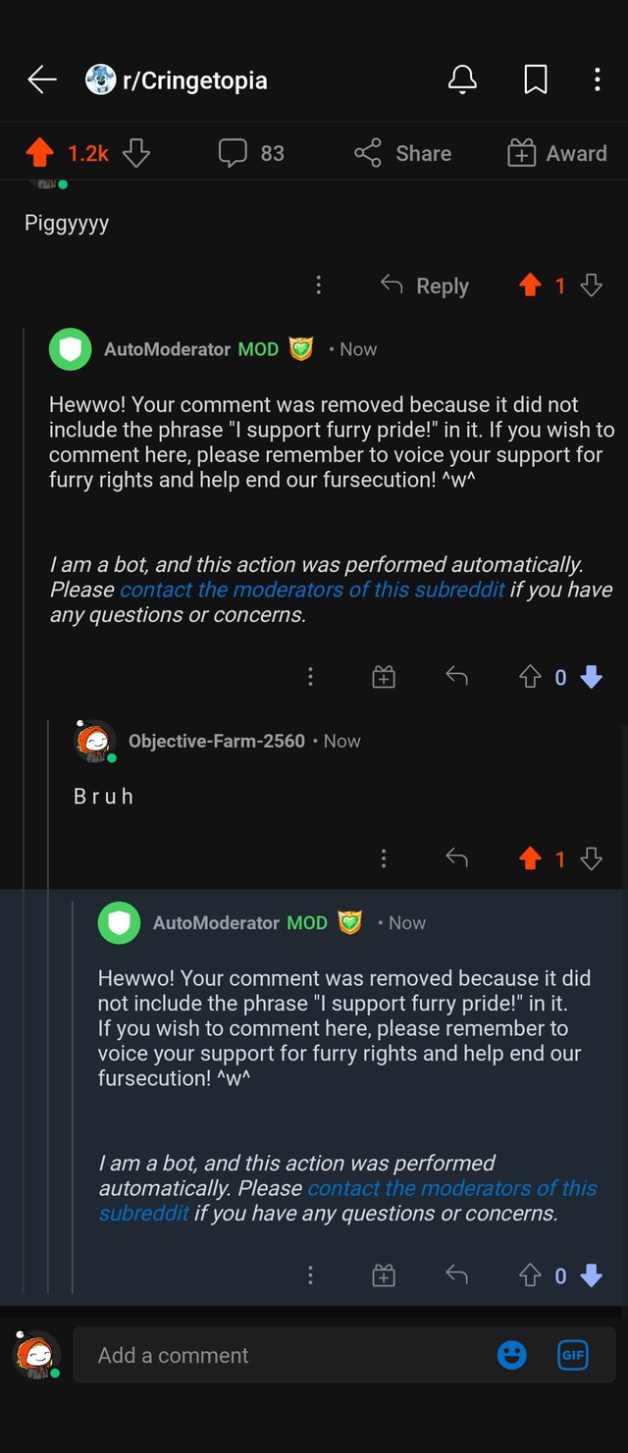Image resolution: width=628 pixels, height=1453 pixels.
Task: Open the top-right post options menu
Action: pyautogui.click(x=597, y=81)
